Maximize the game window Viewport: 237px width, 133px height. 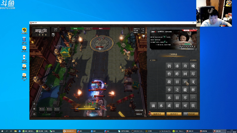point(193,23)
